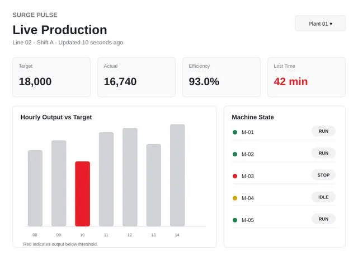Click the M-05 machine label
Screen dimensions: 358x269
click(247, 220)
